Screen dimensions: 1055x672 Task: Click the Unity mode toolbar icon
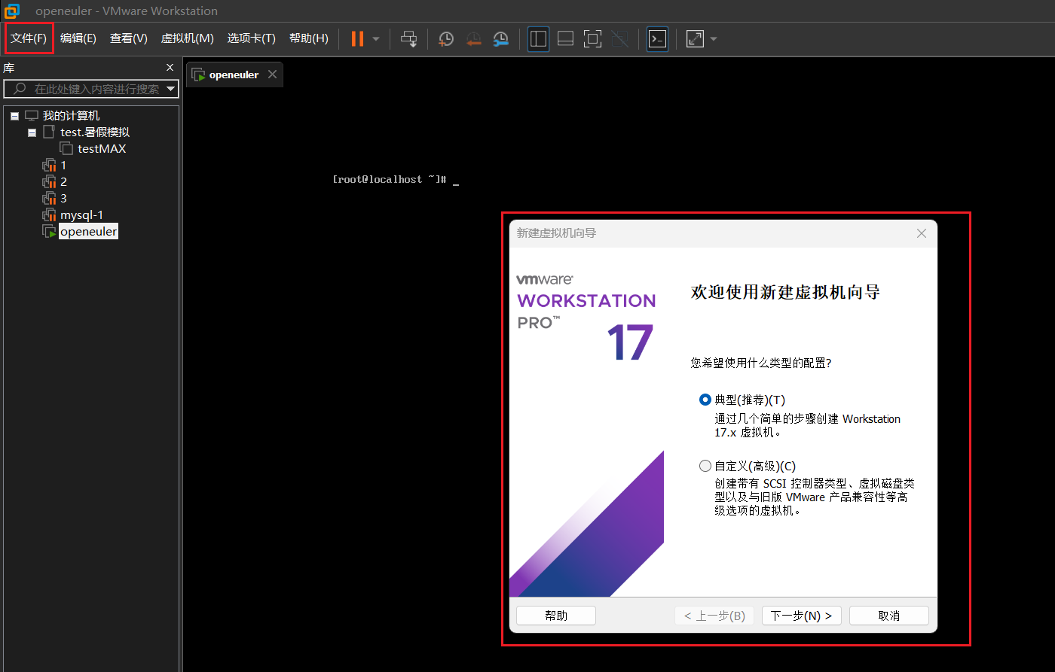[620, 39]
